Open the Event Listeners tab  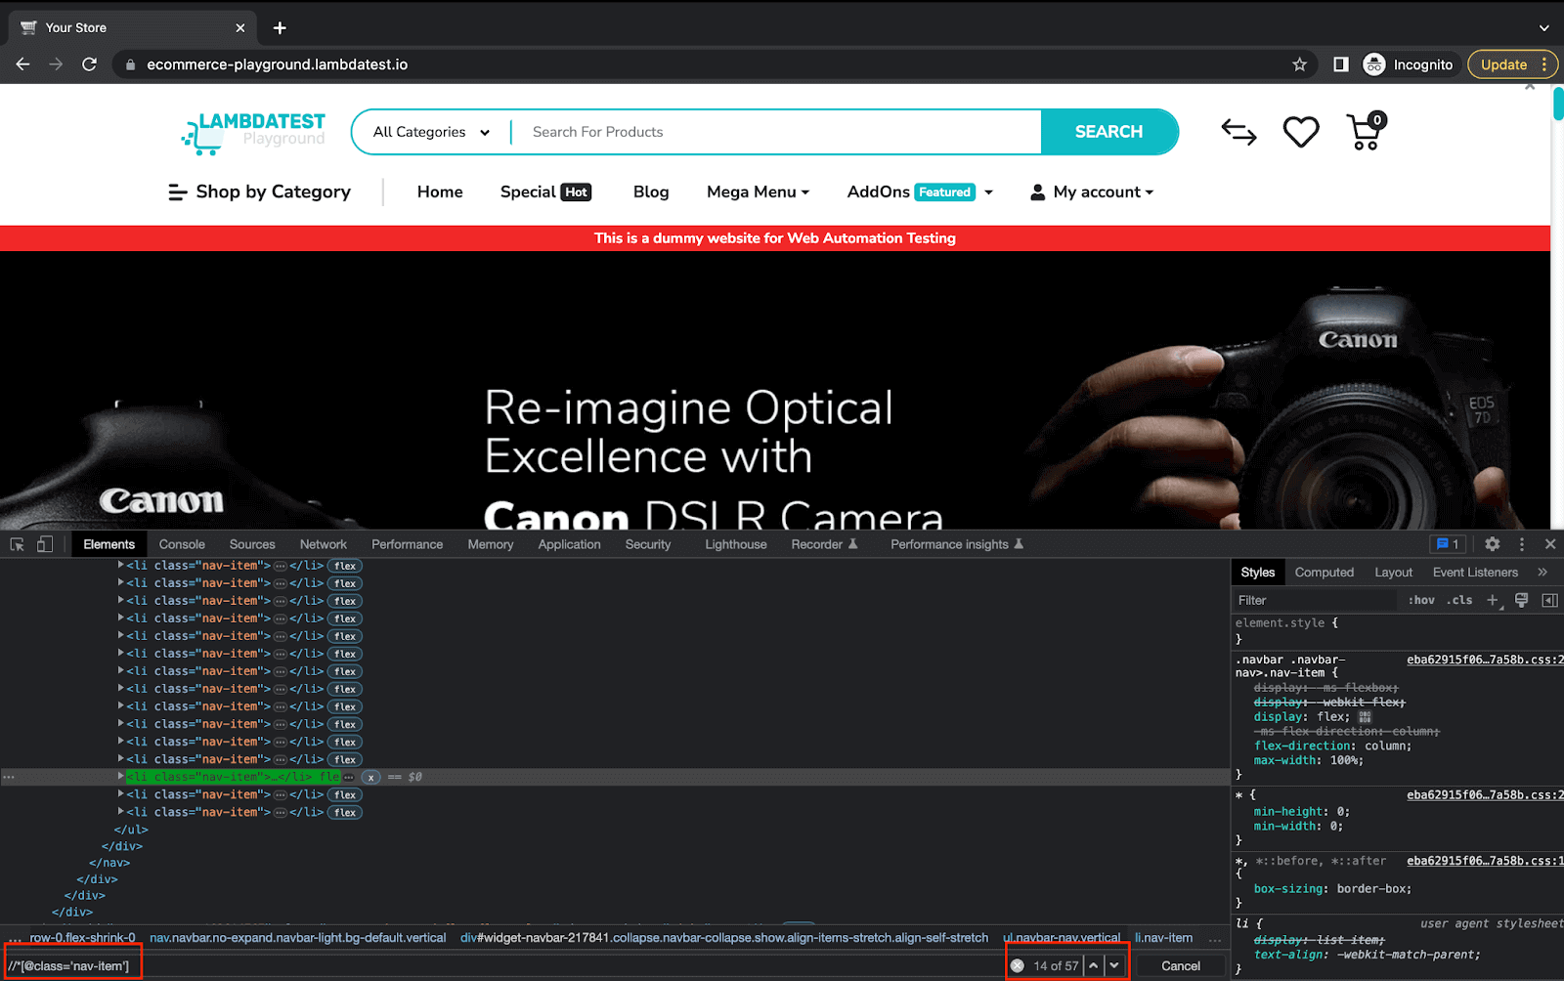coord(1475,573)
